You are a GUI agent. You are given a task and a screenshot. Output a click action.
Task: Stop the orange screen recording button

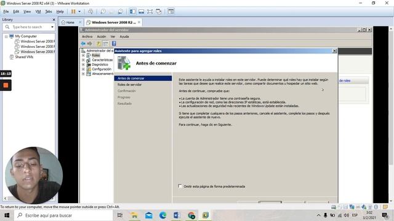6,85
